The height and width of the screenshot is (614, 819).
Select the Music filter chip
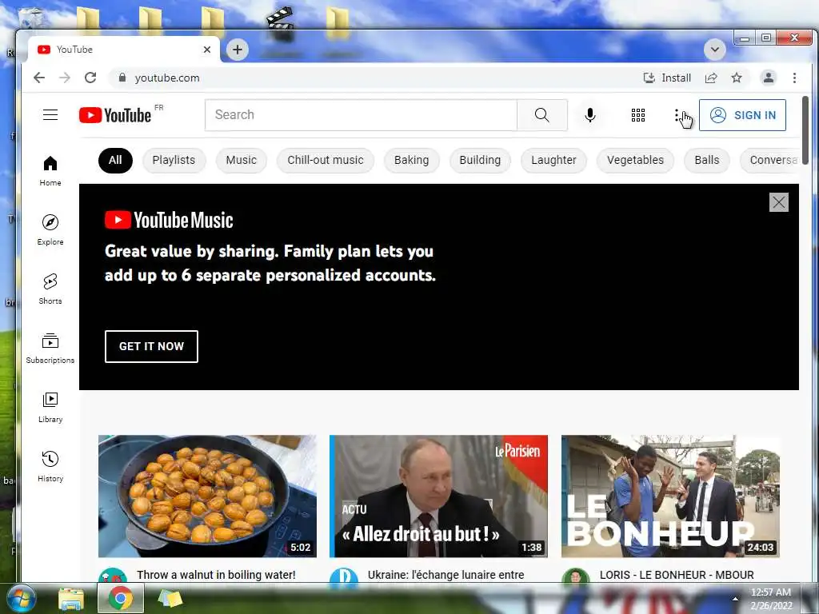[242, 160]
